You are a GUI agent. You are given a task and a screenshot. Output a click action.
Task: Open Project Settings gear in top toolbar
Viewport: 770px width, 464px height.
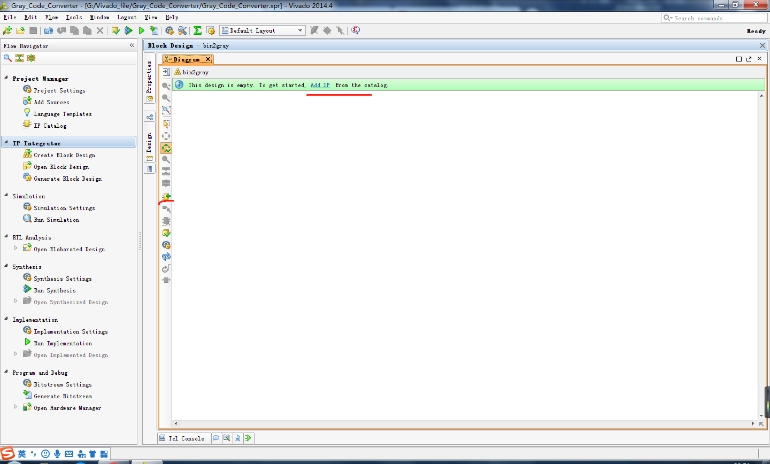coord(170,30)
